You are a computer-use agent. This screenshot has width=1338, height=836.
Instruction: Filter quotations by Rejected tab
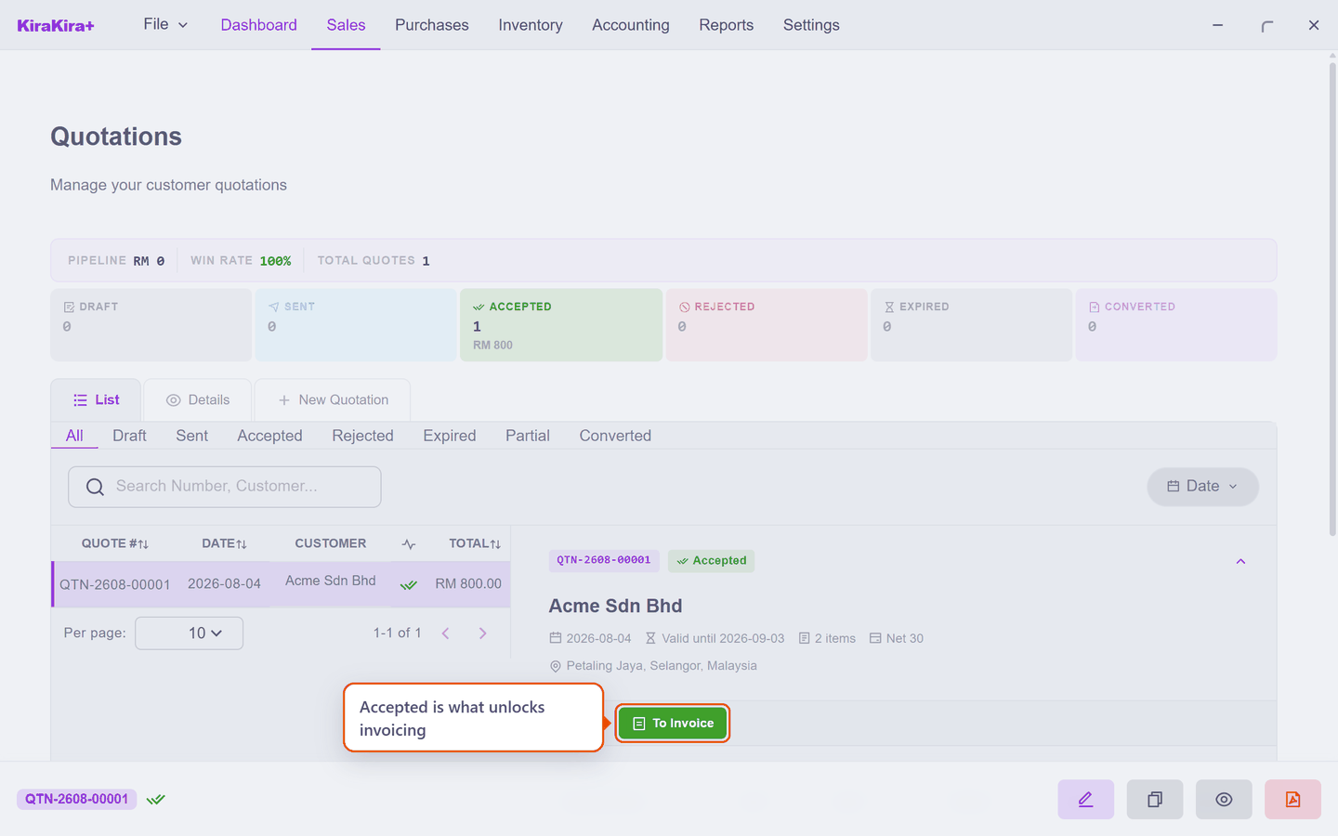tap(362, 436)
